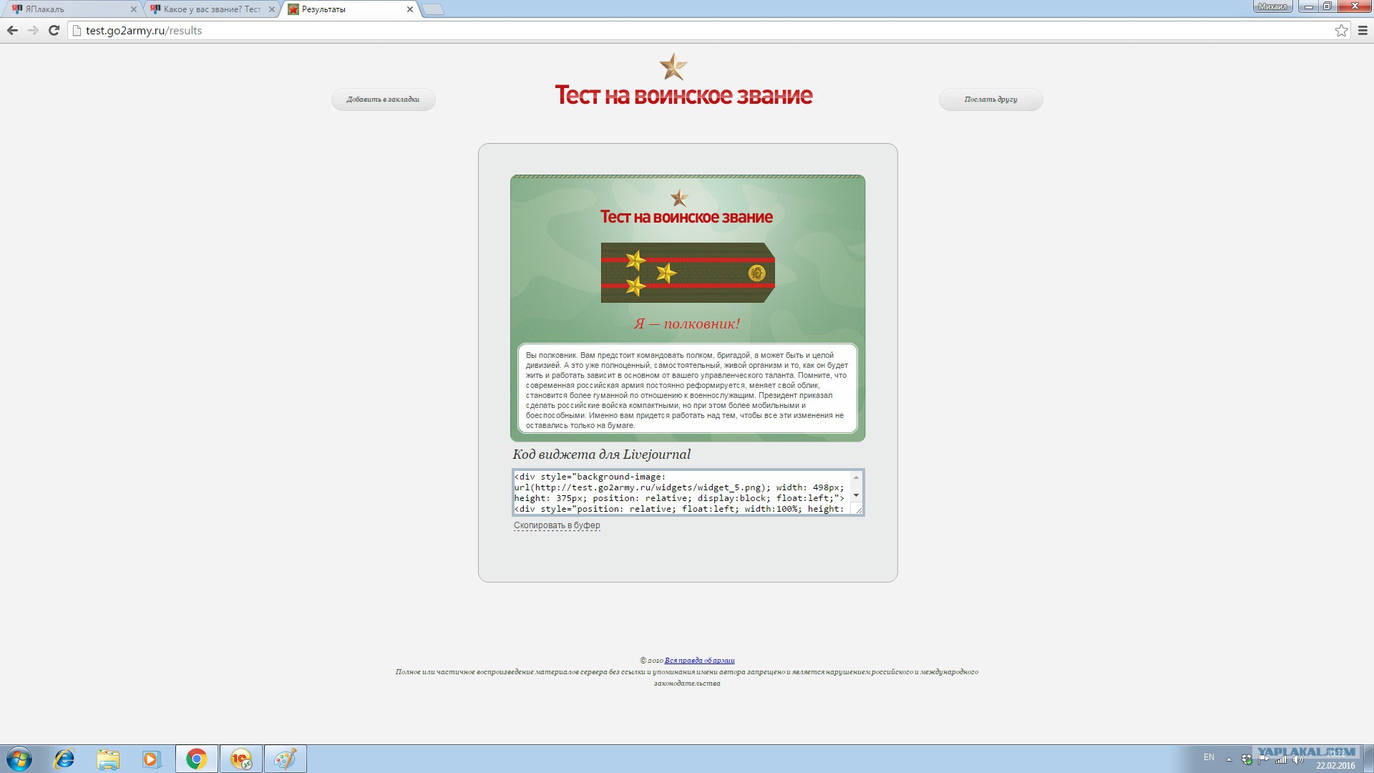
Task: Click the browser back arrow
Action: pyautogui.click(x=12, y=30)
